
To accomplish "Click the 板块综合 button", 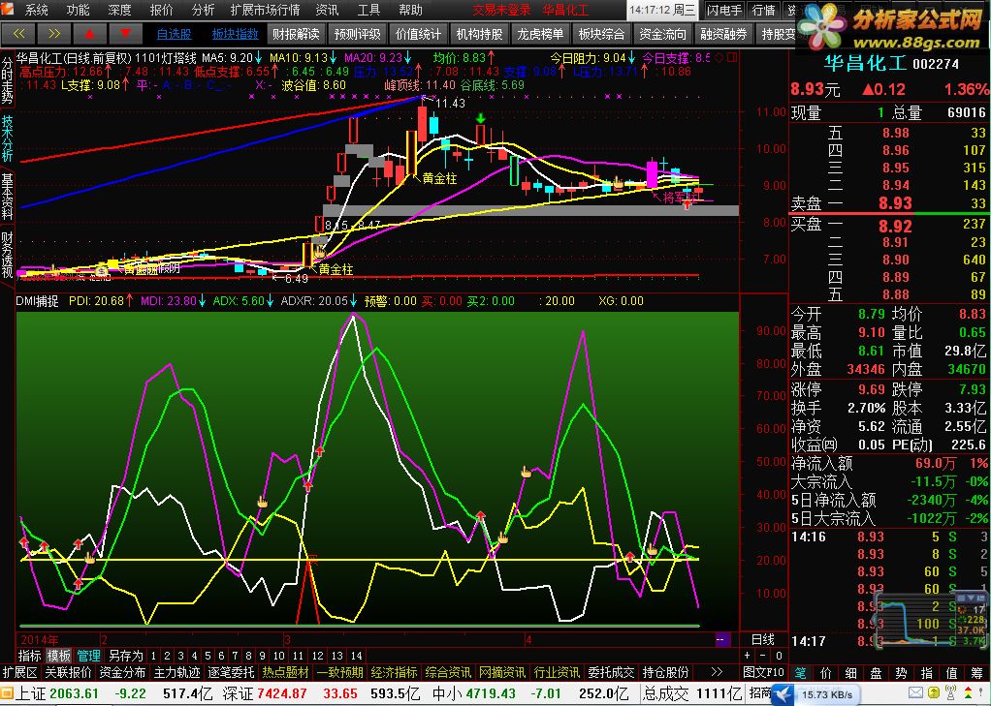I will click(x=601, y=34).
